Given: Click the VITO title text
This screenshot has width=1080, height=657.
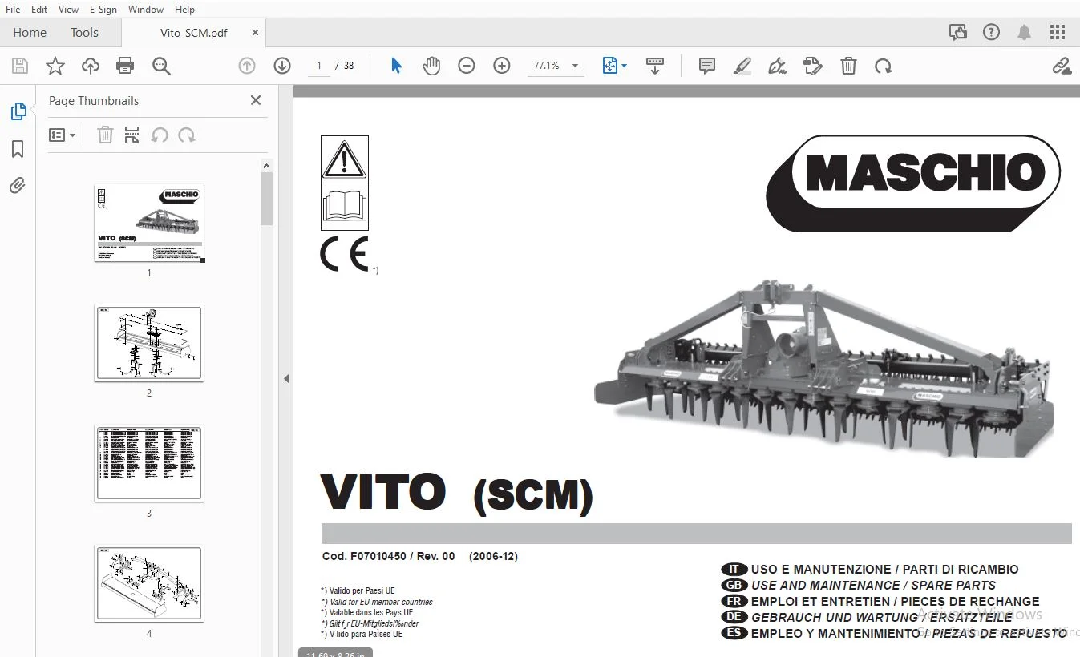Looking at the screenshot, I should click(383, 491).
